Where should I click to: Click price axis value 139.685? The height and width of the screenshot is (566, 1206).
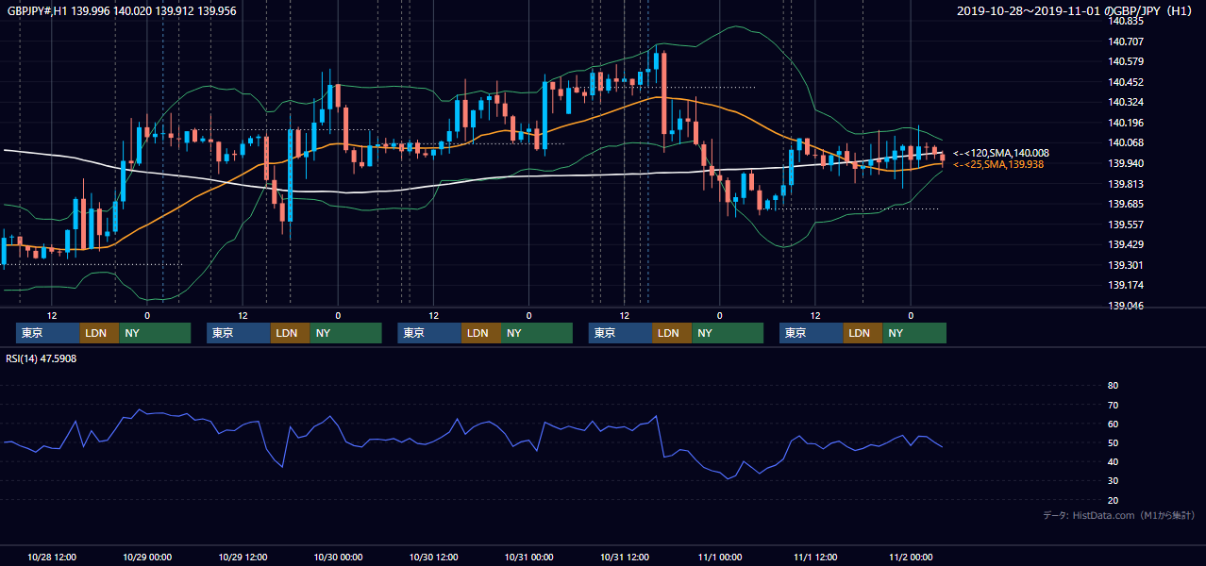click(1127, 204)
